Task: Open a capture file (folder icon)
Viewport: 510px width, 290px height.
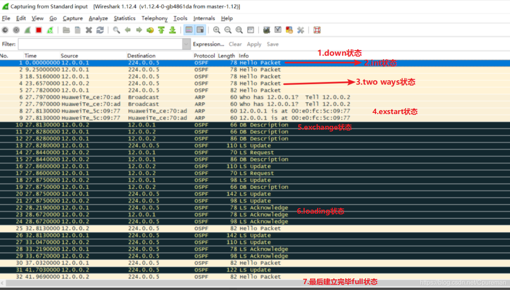Action: click(x=66, y=30)
